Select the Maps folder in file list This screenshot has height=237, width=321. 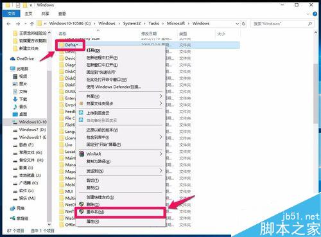click(x=67, y=171)
